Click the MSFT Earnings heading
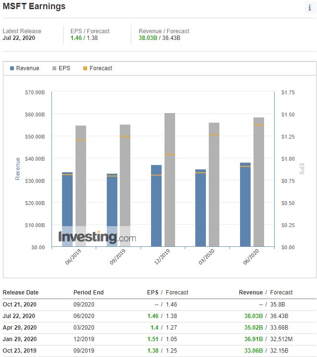Image resolution: width=317 pixels, height=357 pixels. pyautogui.click(x=34, y=6)
